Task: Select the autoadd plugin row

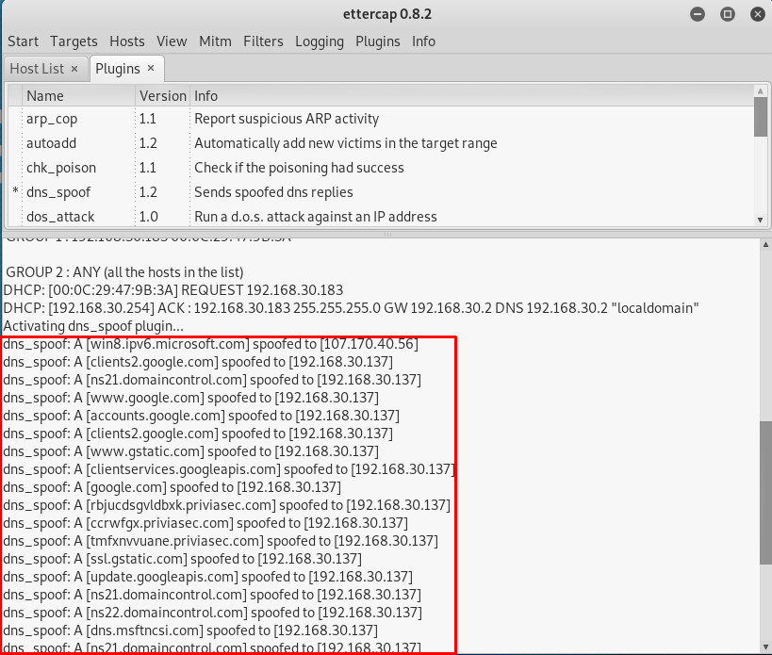Action: [x=381, y=143]
